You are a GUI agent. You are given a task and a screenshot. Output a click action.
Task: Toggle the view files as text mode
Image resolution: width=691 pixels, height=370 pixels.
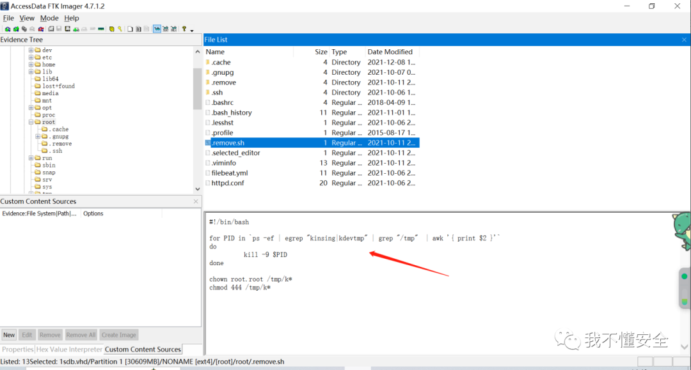coord(165,29)
